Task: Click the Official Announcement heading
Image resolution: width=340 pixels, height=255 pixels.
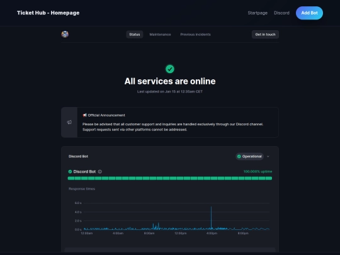Action: (104, 115)
